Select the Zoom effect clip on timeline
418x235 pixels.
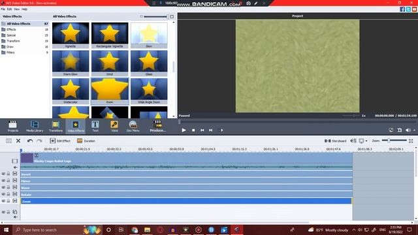tap(186, 201)
